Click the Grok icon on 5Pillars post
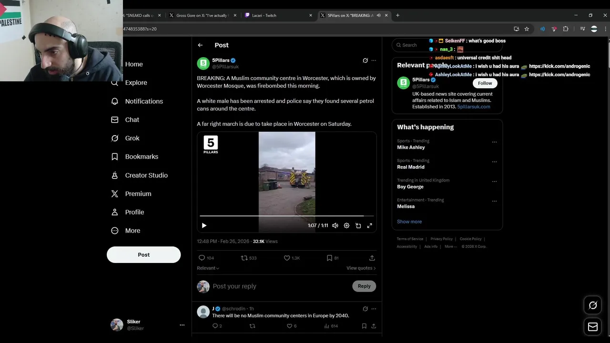Viewport: 610px width, 343px height. (365, 61)
